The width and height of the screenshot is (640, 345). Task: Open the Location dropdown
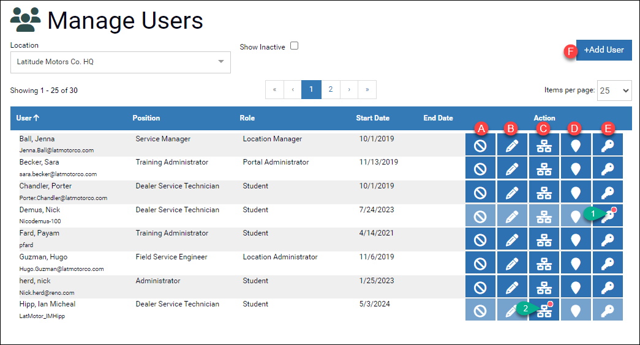tap(120, 62)
